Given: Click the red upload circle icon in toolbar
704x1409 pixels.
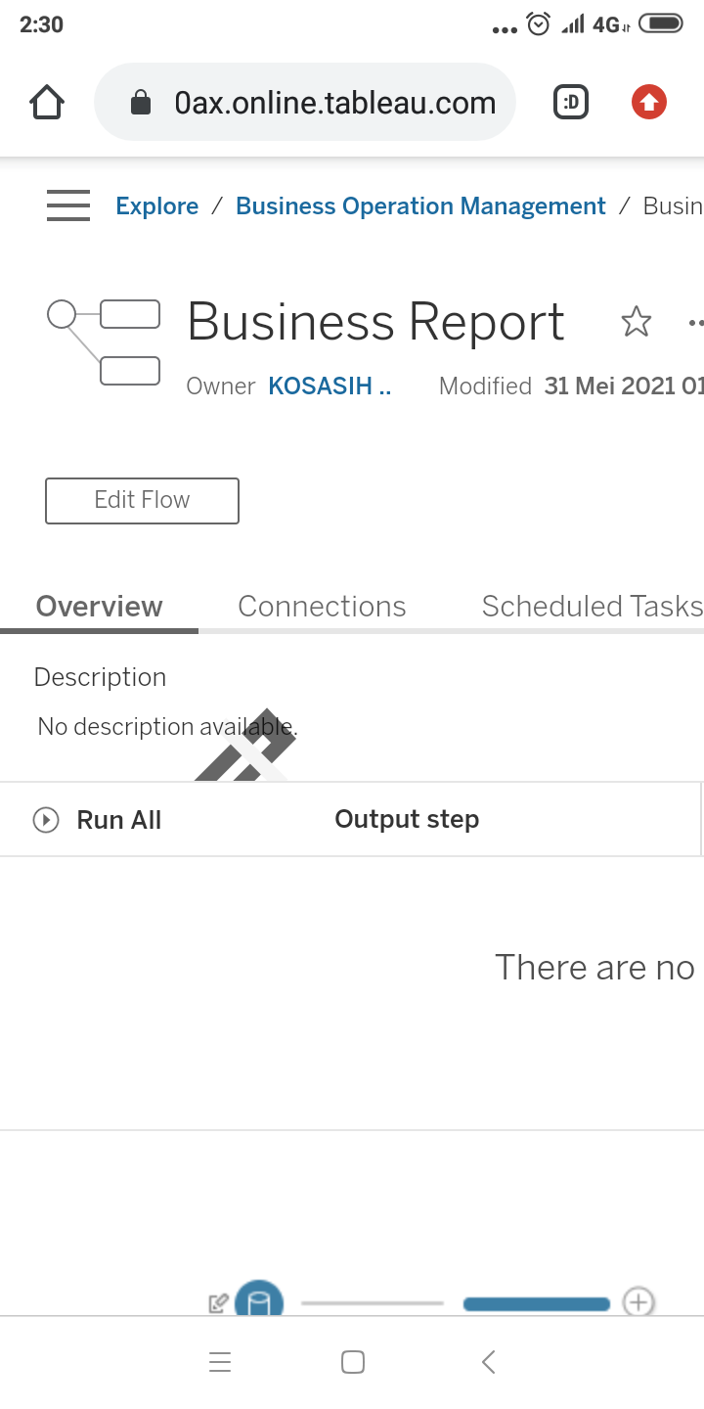Looking at the screenshot, I should [648, 101].
